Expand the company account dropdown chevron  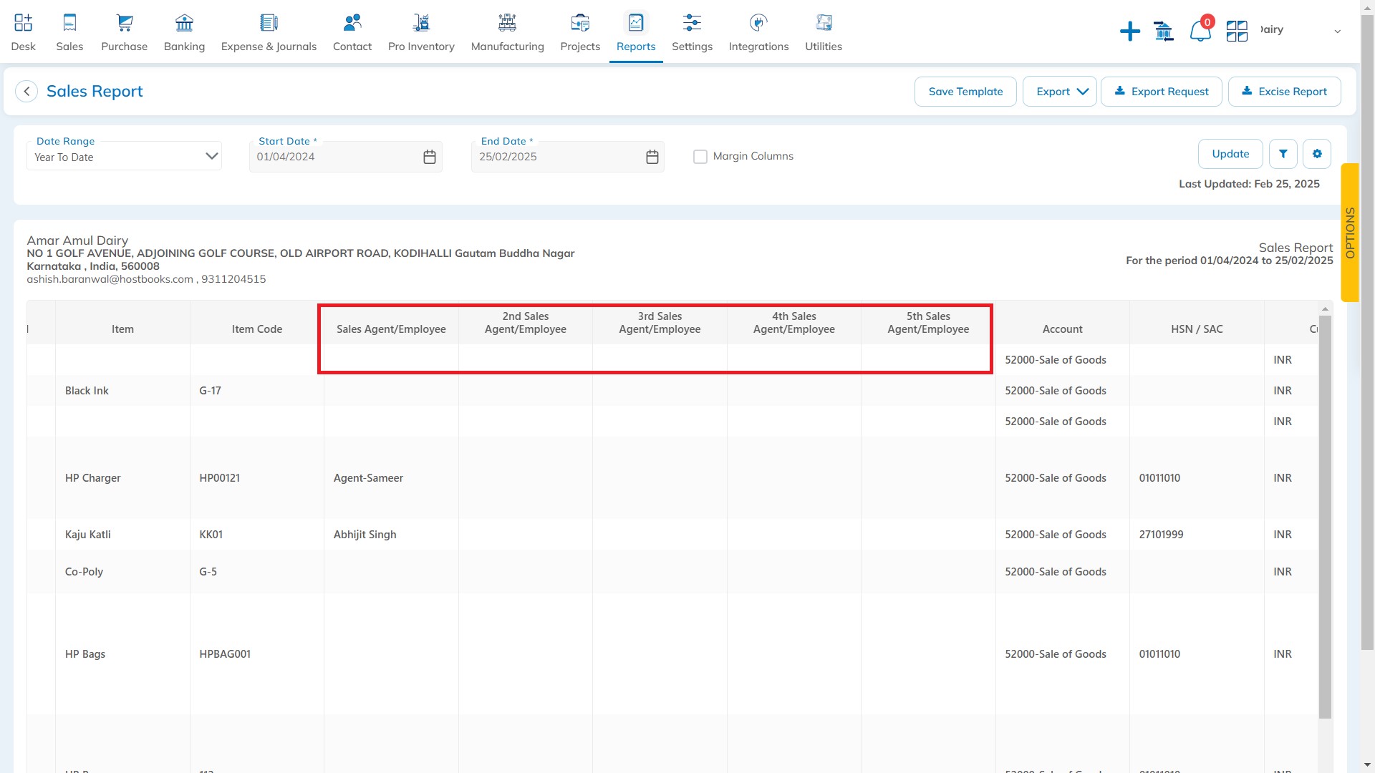coord(1337,31)
